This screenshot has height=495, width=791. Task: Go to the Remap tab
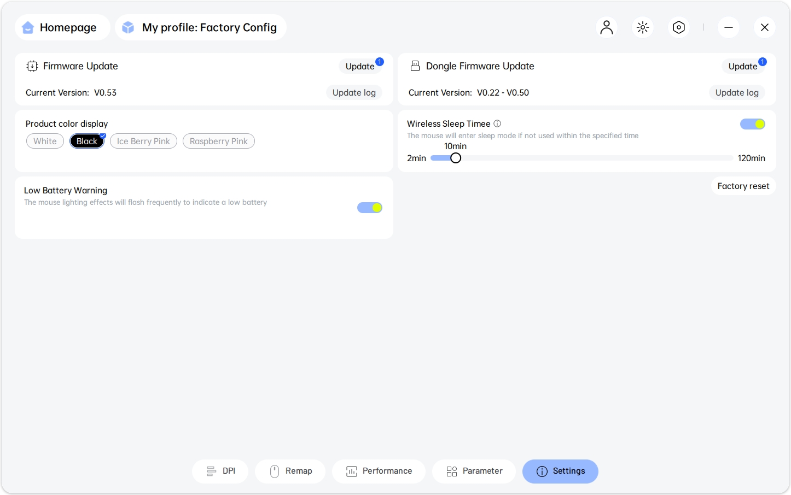click(290, 471)
